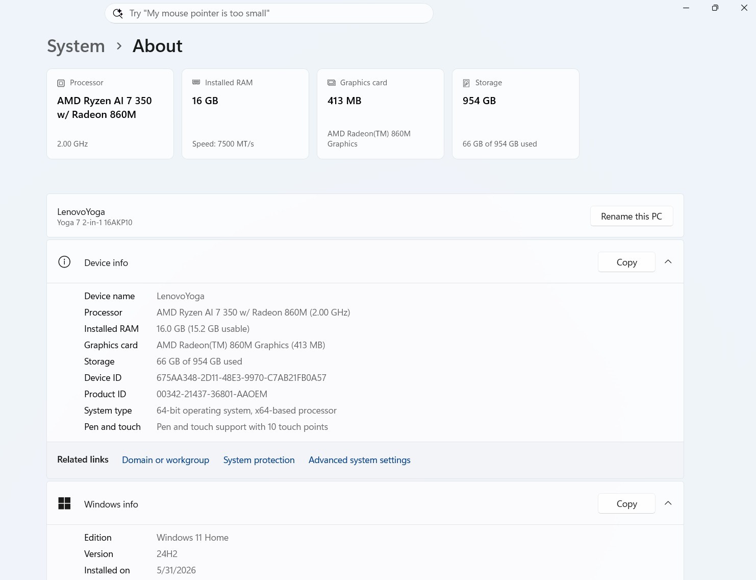
Task: Copy the Device info details
Action: coord(626,262)
